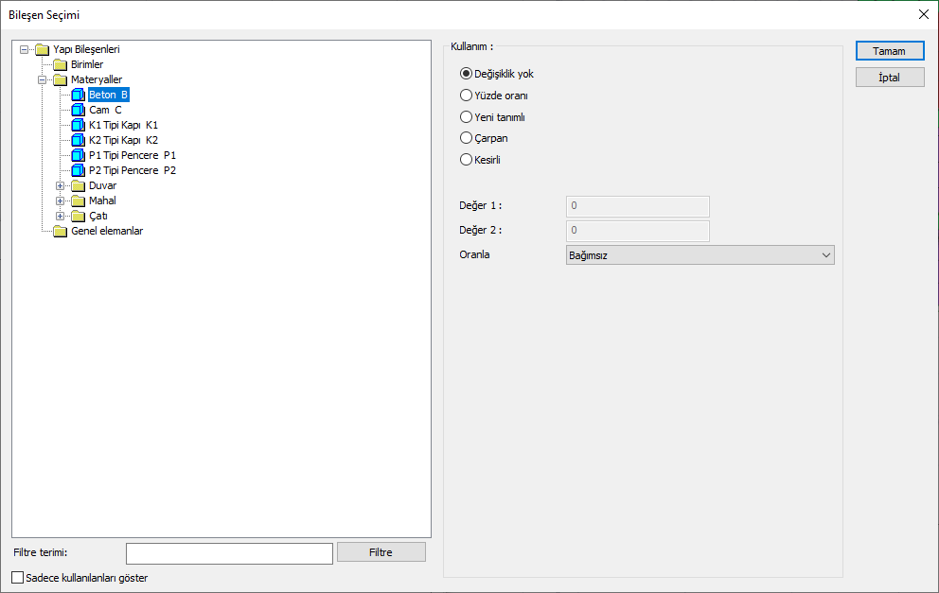Select the K1 Tipi Kapı cube icon
This screenshot has width=939, height=593.
(78, 125)
